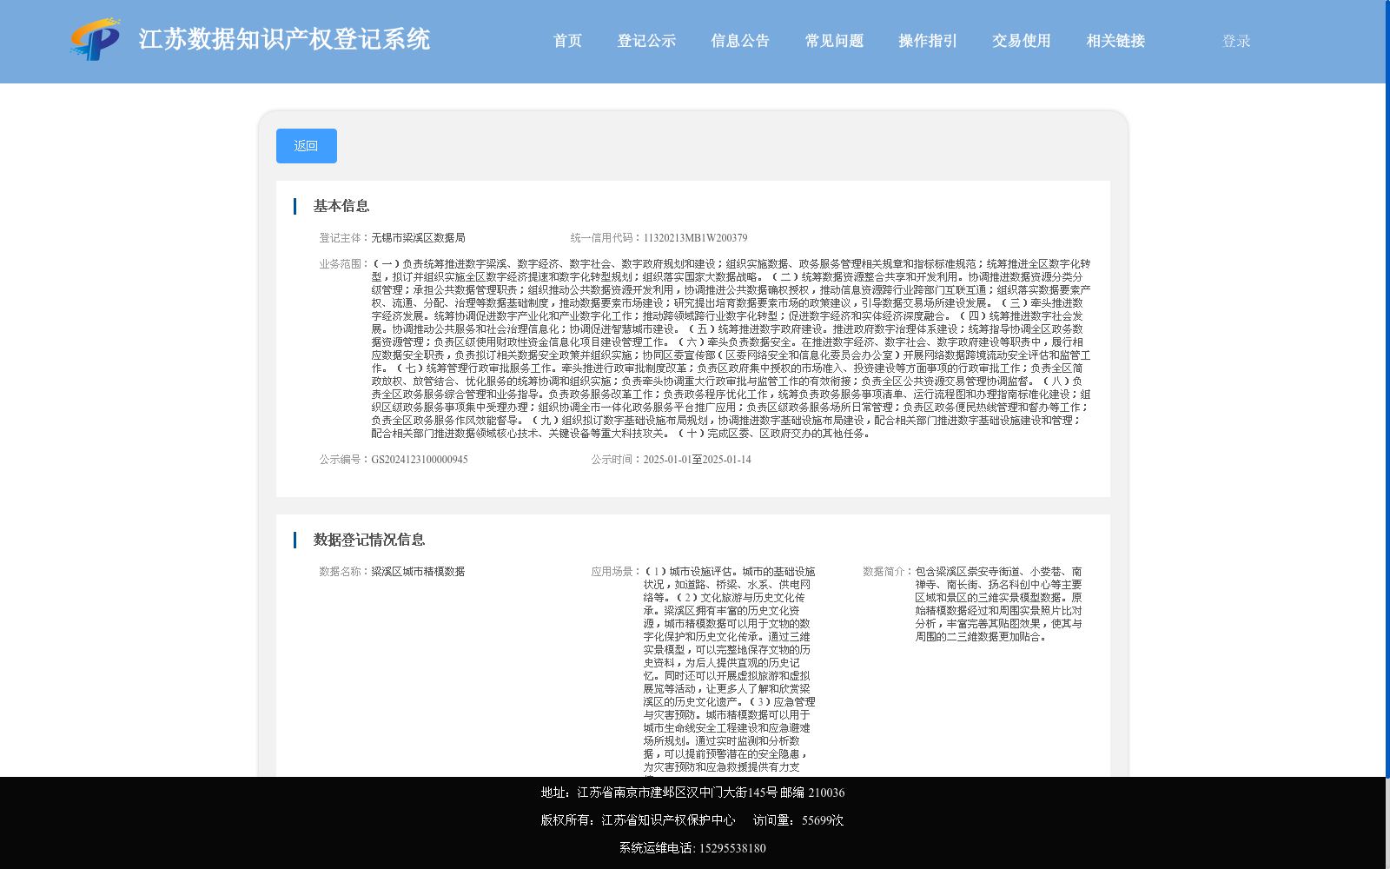The height and width of the screenshot is (869, 1390).
Task: Click the 业务范围 description paragraph
Action: 731,348
